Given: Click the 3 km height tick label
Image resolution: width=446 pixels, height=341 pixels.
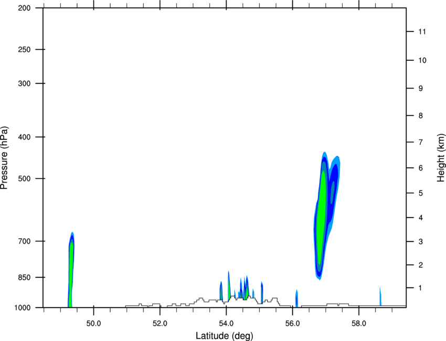Looking at the screenshot, I should click(421, 241).
